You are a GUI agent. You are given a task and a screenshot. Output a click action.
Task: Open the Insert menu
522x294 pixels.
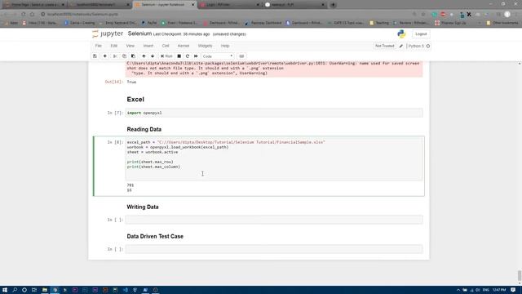(x=148, y=46)
